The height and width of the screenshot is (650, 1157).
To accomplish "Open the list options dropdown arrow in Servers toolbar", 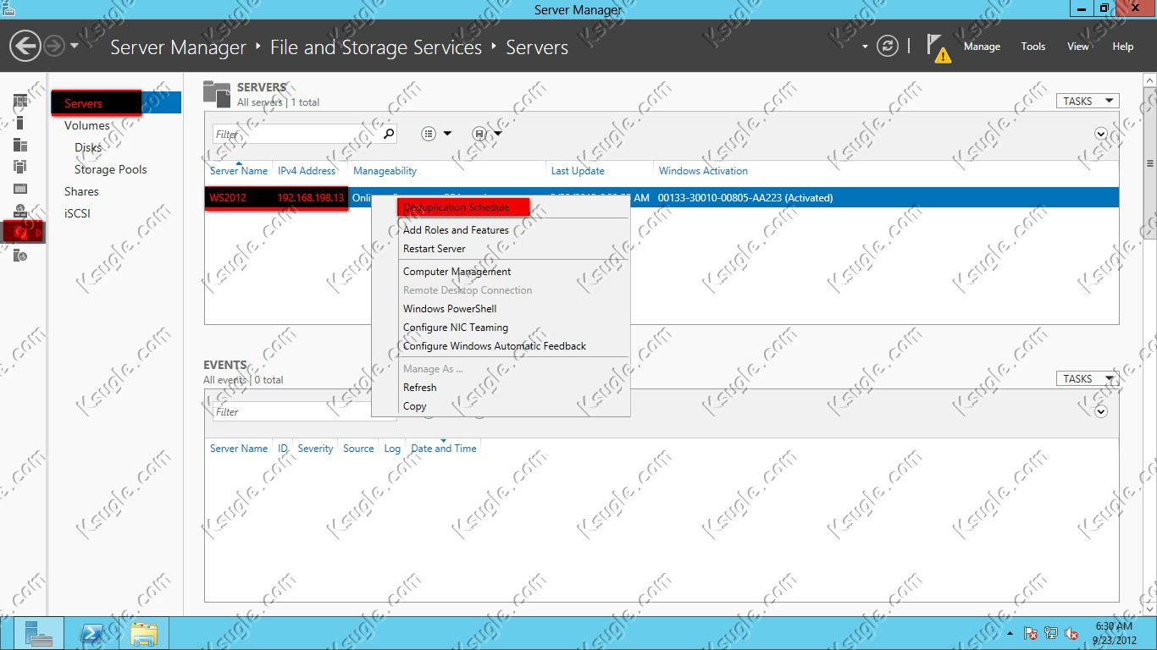I will pos(447,134).
